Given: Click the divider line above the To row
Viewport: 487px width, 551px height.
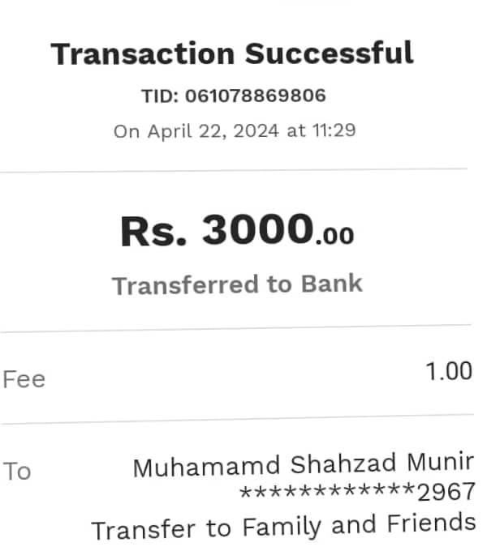Looking at the screenshot, I should click(x=235, y=422).
